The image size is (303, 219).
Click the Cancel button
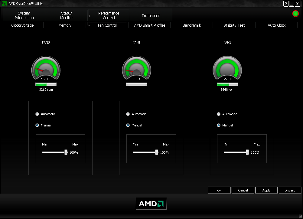pos(243,190)
